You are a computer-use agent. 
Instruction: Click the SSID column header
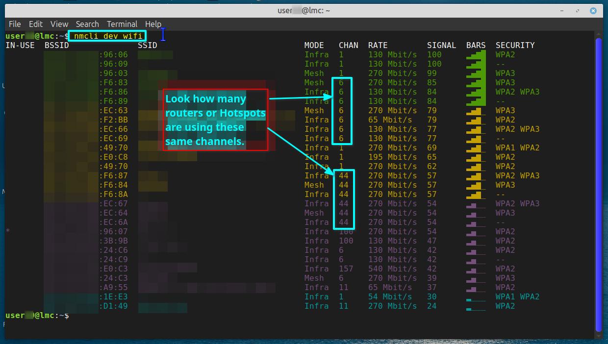[148, 45]
